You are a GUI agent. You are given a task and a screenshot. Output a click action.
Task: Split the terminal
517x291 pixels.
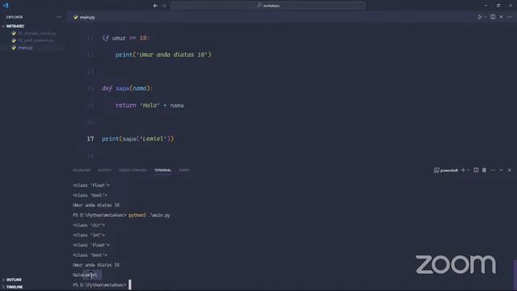pos(476,171)
